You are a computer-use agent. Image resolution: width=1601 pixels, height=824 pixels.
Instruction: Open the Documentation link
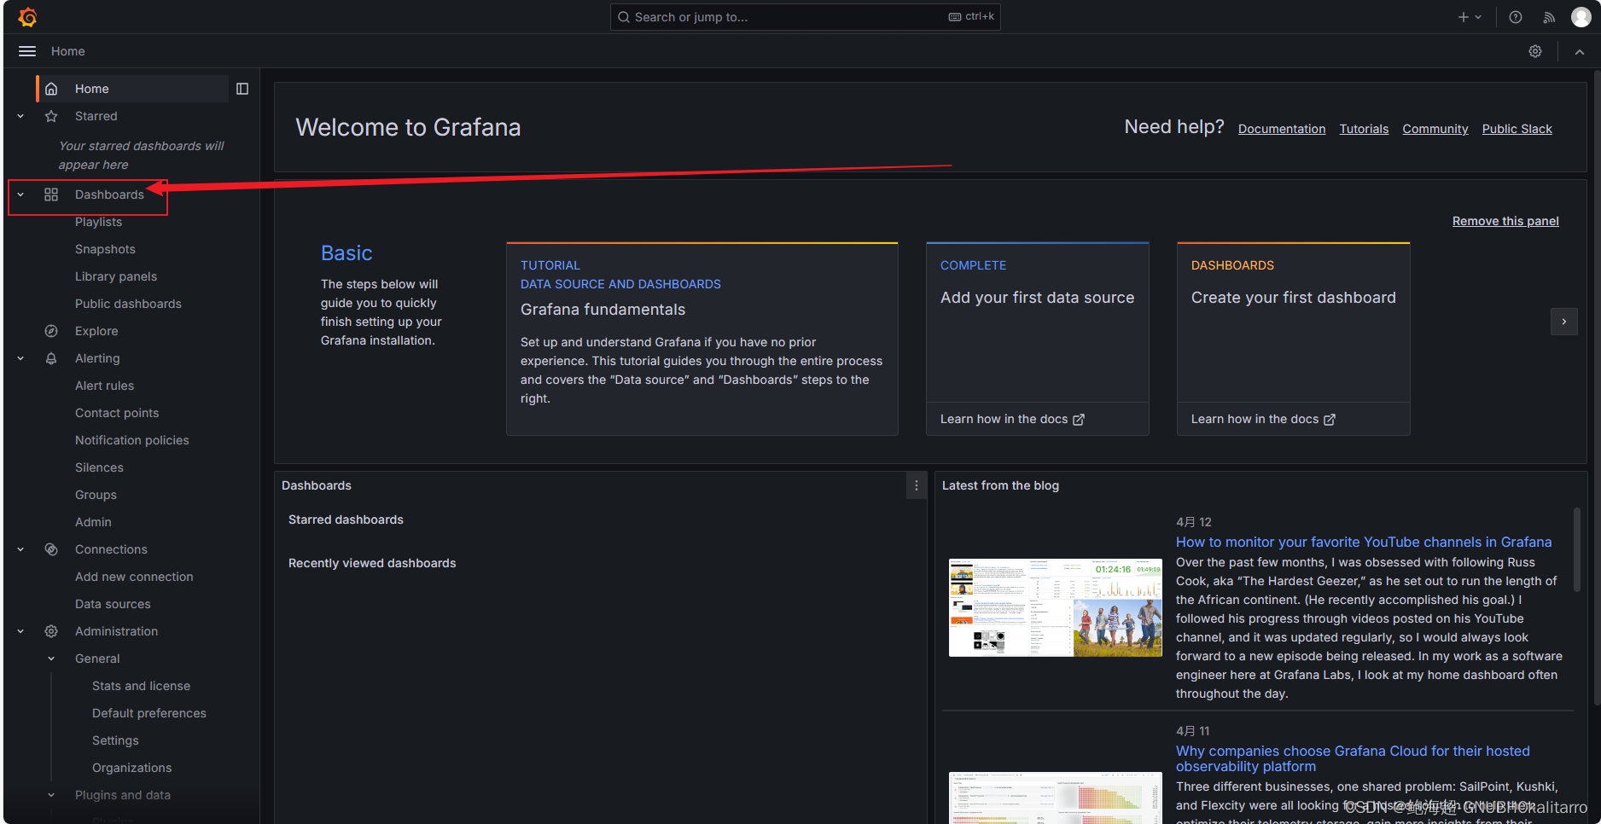[x=1282, y=129]
